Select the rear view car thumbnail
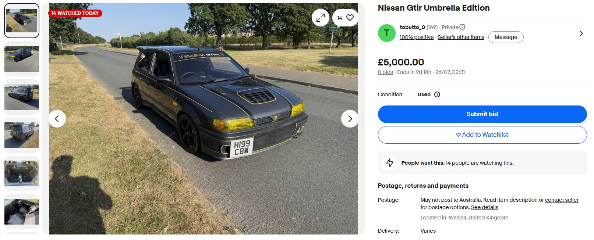 pos(22,135)
